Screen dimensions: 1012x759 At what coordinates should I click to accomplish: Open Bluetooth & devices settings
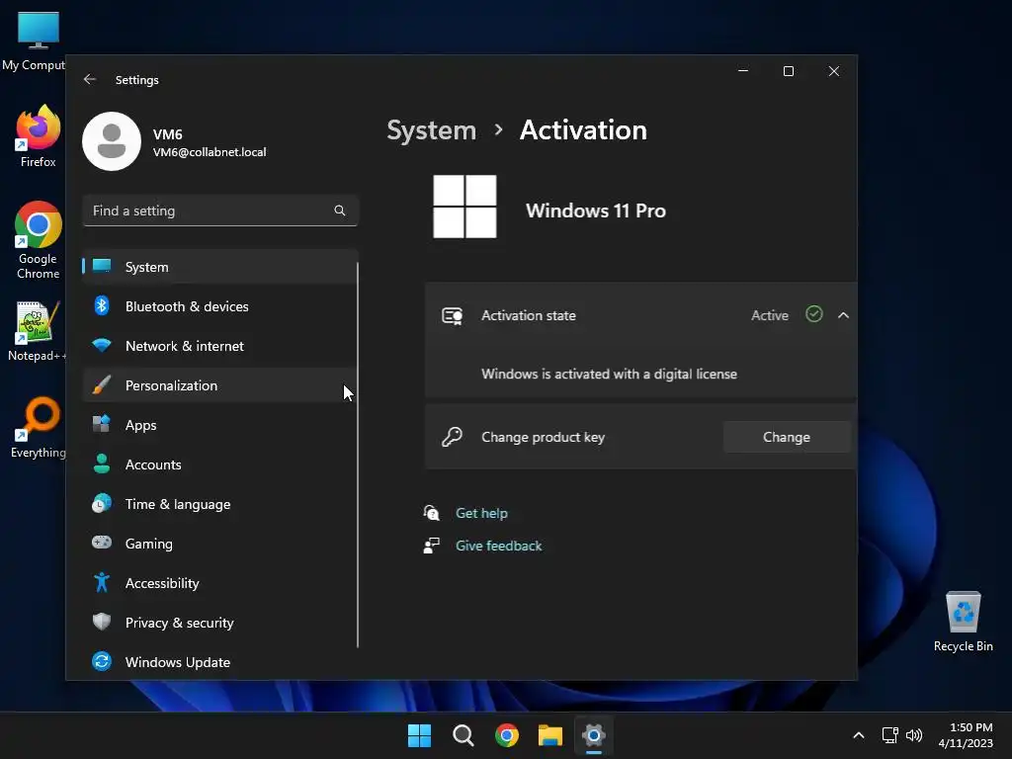point(220,306)
